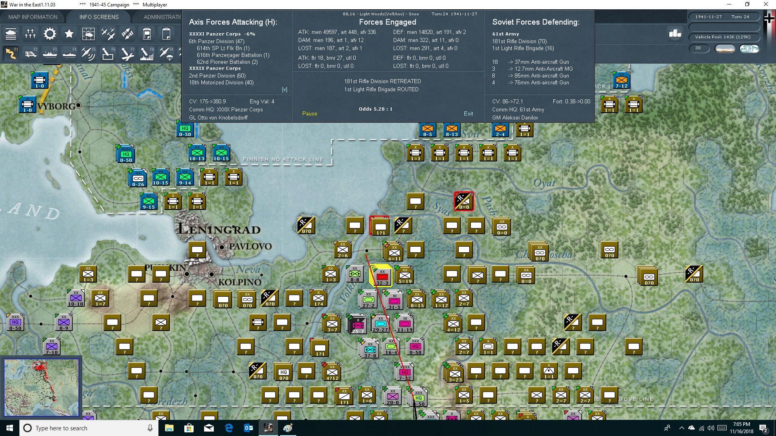Select the yellow-highlighted 32-3 panzer unit
This screenshot has height=436, width=776.
pos(382,276)
